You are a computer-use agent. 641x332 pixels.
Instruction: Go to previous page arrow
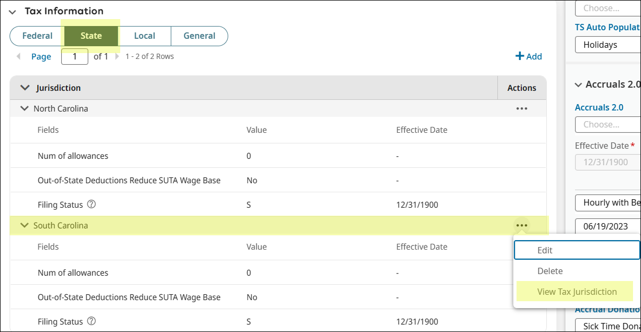pyautogui.click(x=19, y=56)
